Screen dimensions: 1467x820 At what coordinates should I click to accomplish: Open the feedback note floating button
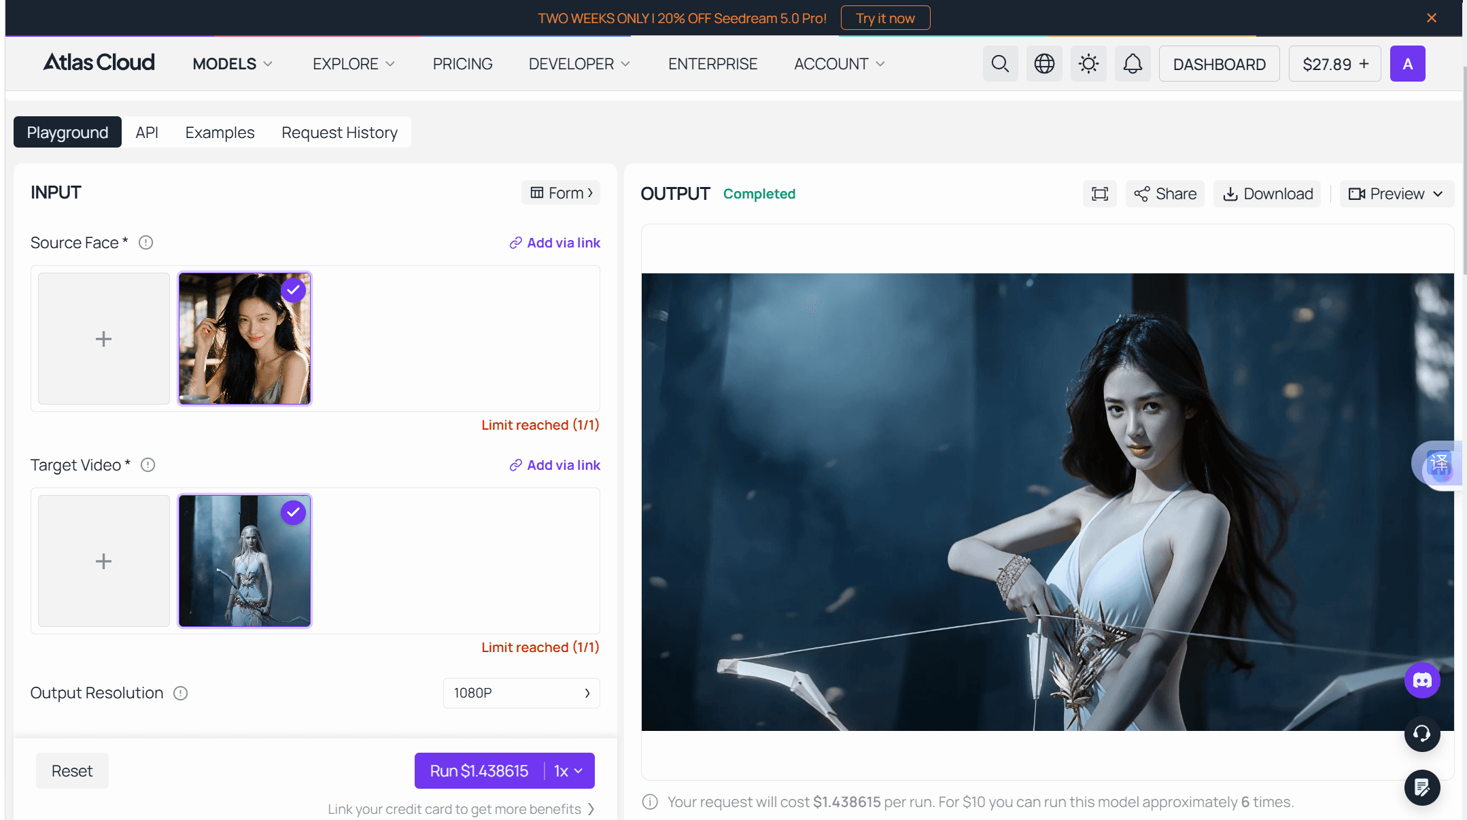(1422, 787)
